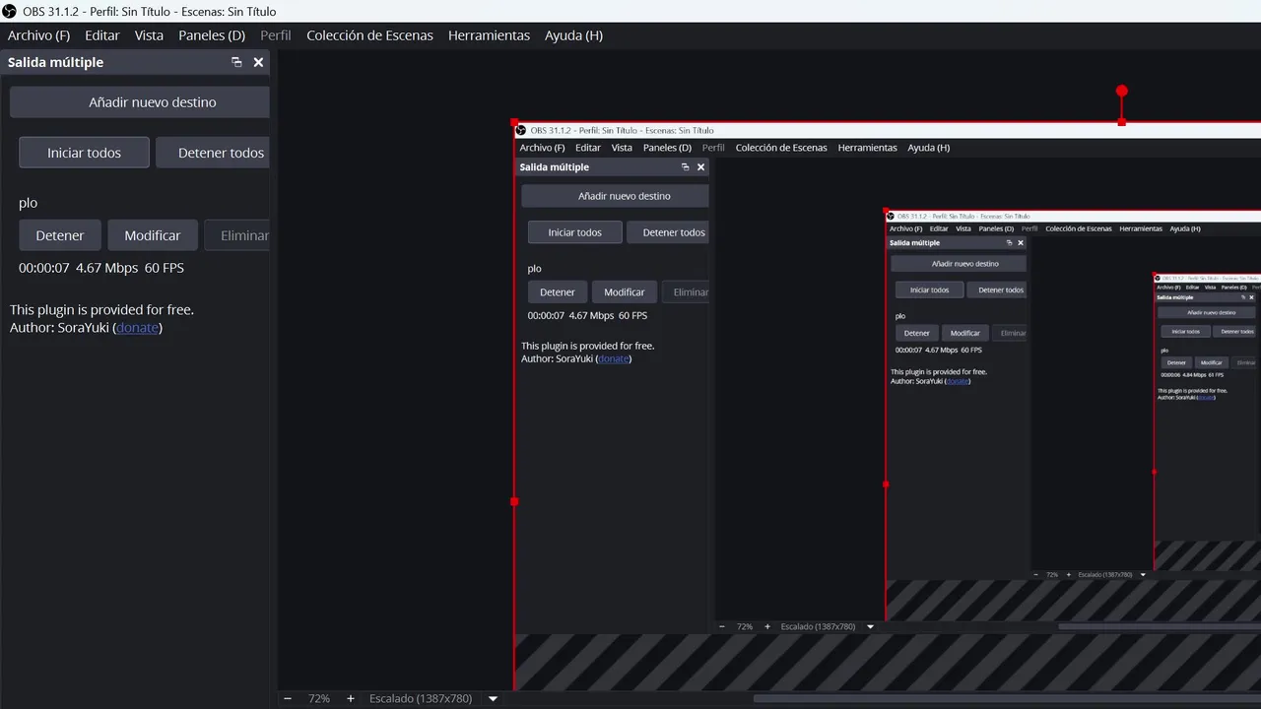1261x709 pixels.
Task: Click Añadir nuevo destino button
Action: click(140, 102)
